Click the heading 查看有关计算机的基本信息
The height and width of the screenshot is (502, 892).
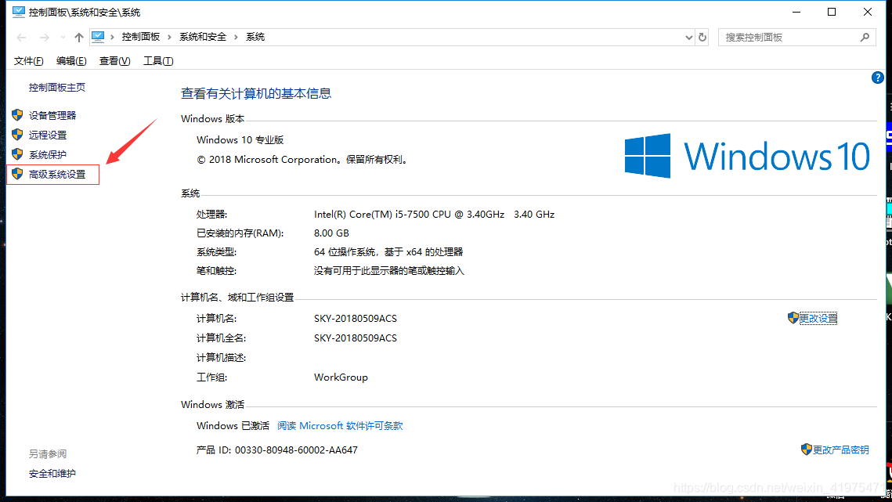click(x=256, y=93)
